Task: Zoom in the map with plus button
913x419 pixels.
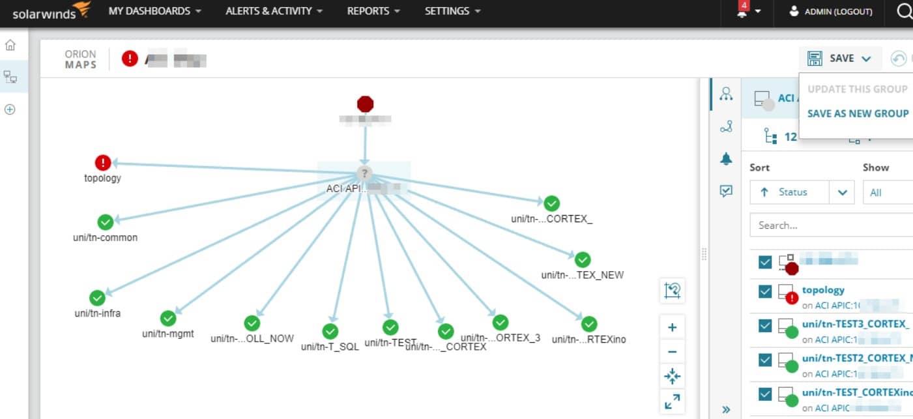Action: 673,328
